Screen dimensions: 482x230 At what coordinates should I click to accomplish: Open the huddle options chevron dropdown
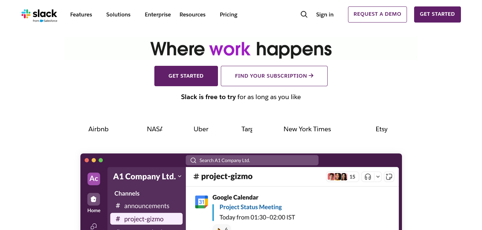click(x=378, y=177)
